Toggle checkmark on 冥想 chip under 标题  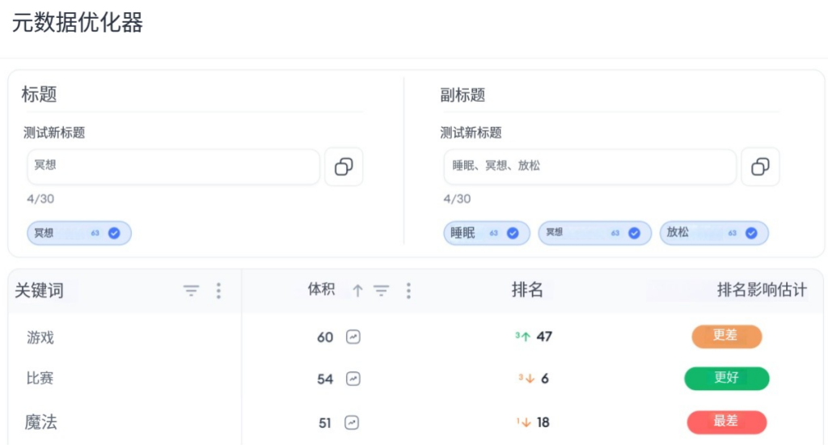pos(114,233)
